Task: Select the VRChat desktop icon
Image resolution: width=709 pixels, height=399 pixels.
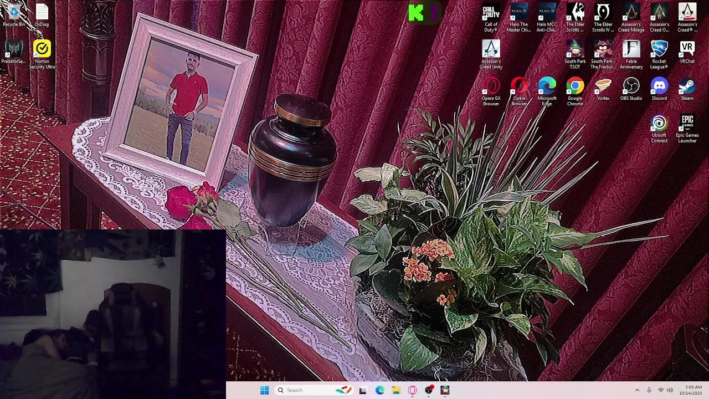Action: pos(687,52)
